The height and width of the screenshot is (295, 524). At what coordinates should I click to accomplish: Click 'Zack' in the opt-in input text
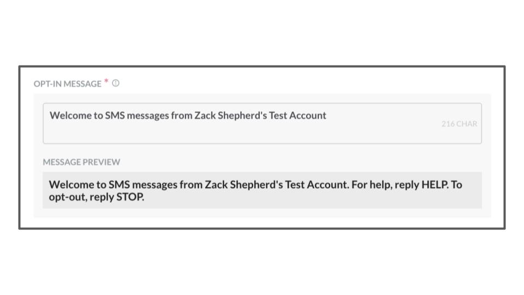click(x=205, y=115)
